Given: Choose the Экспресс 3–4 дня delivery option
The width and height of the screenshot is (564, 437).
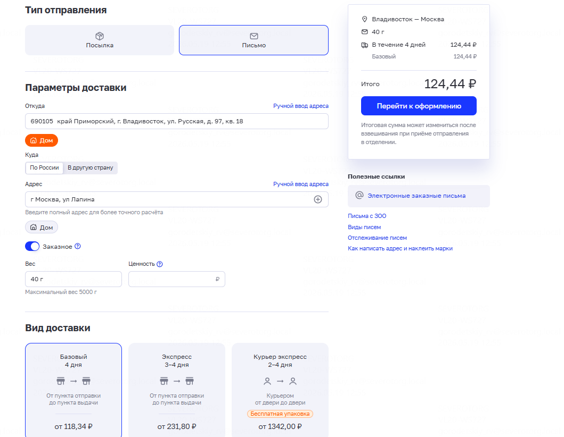Looking at the screenshot, I should click(x=177, y=390).
